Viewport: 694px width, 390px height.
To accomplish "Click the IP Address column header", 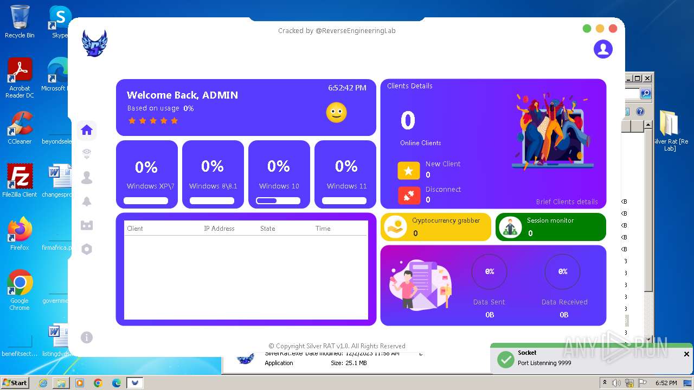I will click(x=219, y=229).
